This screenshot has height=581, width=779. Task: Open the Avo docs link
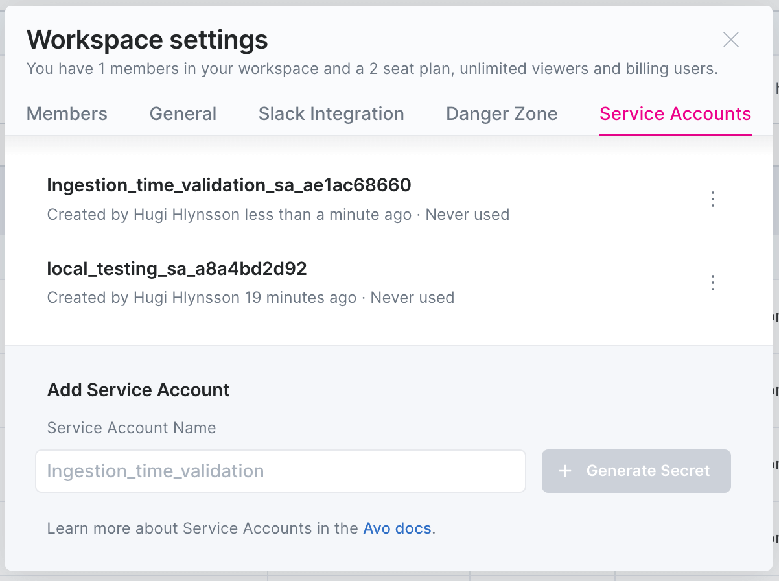397,528
